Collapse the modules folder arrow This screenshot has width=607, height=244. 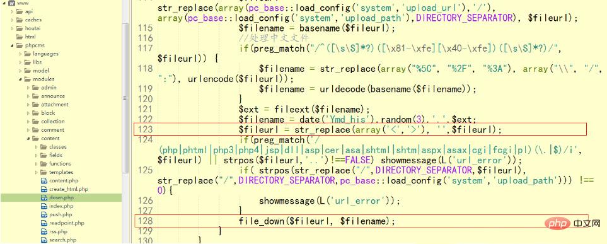click(x=21, y=79)
